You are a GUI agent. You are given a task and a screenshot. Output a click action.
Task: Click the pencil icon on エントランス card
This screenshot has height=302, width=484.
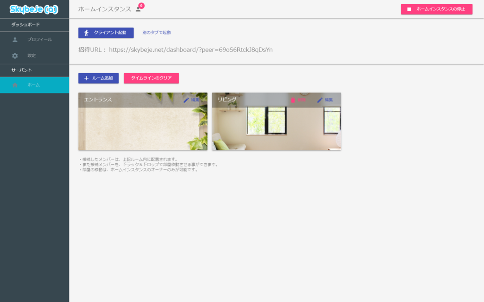(x=186, y=100)
